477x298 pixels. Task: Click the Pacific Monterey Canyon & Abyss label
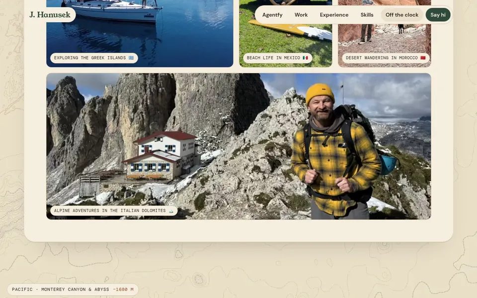tap(73, 290)
